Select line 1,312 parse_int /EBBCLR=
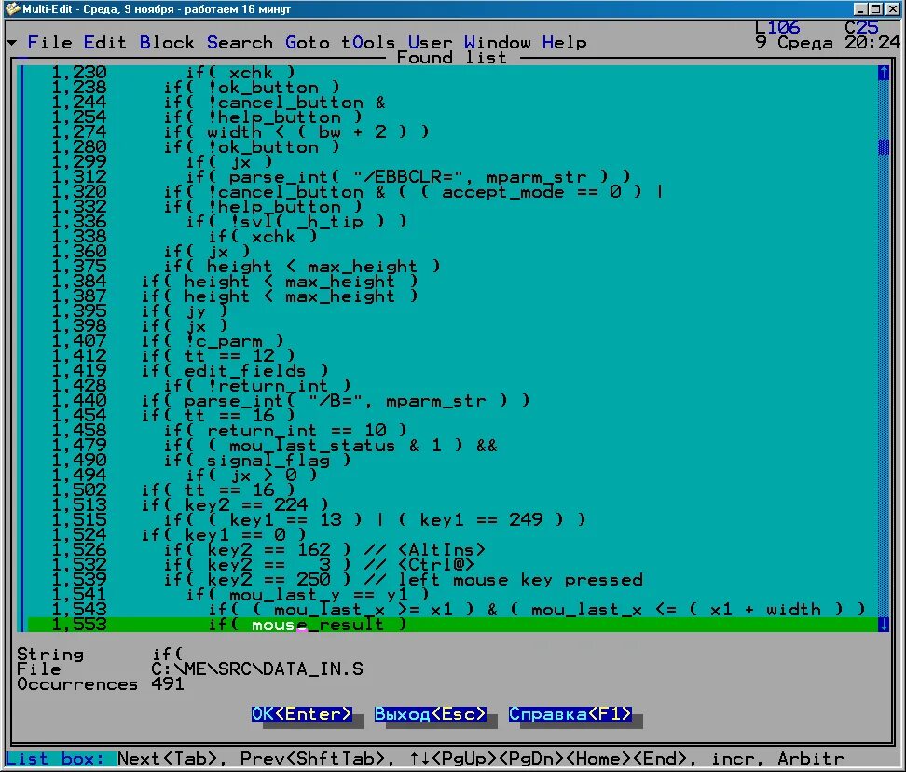This screenshot has height=772, width=906. tap(452, 177)
